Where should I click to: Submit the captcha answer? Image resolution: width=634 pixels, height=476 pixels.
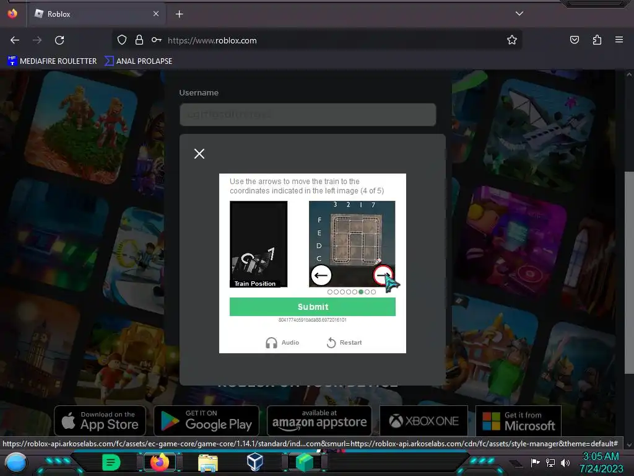click(313, 307)
